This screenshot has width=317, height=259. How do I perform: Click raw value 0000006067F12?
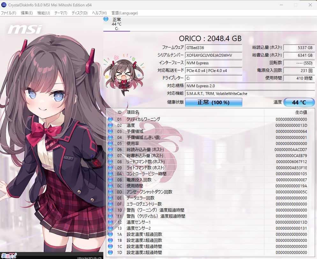tap(291, 162)
